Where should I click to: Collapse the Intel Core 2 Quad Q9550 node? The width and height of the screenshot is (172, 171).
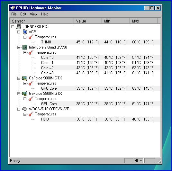[19, 47]
